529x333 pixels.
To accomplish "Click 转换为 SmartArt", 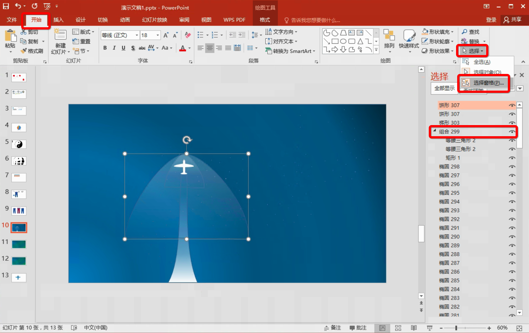I will (x=290, y=51).
